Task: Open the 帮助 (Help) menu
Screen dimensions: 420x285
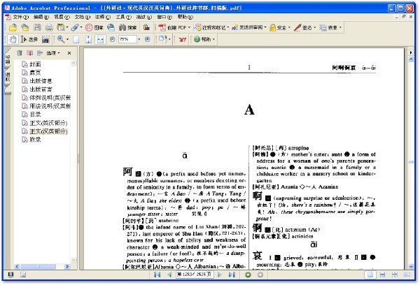Action: pyautogui.click(x=185, y=17)
